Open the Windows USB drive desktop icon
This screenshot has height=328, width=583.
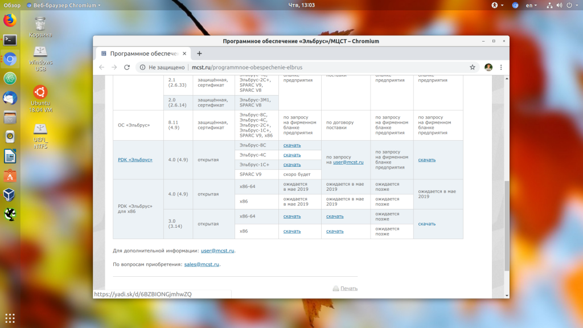40,59
